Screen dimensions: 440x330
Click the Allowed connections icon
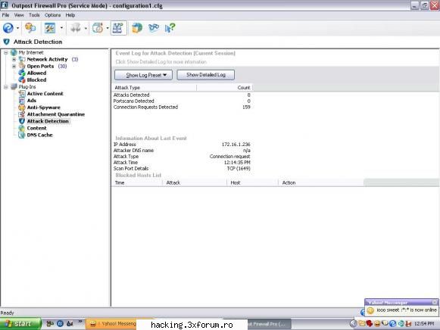pos(22,73)
